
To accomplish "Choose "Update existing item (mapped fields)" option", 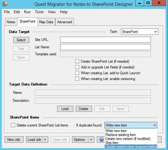I will [131, 147].
